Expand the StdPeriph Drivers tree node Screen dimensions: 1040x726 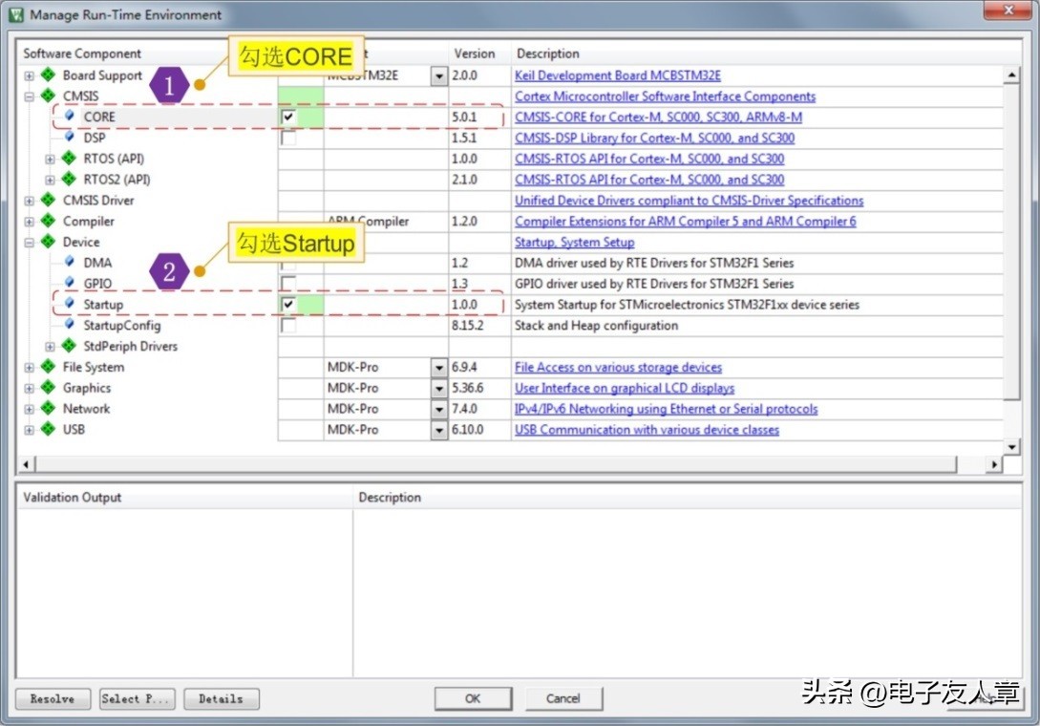coord(50,347)
